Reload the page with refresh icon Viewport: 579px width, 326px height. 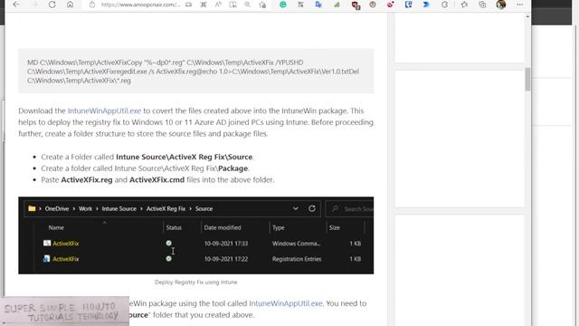click(52, 5)
